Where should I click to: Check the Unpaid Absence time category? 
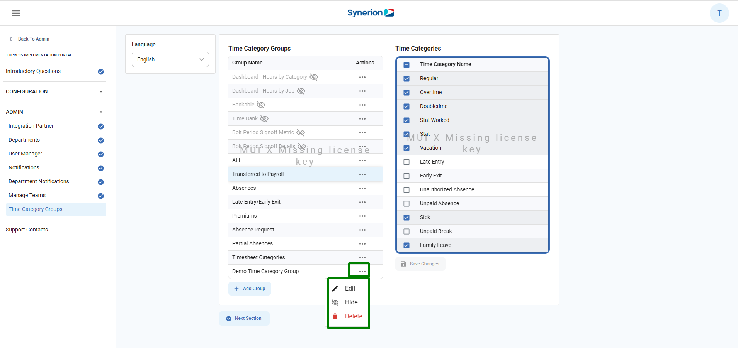tap(406, 204)
